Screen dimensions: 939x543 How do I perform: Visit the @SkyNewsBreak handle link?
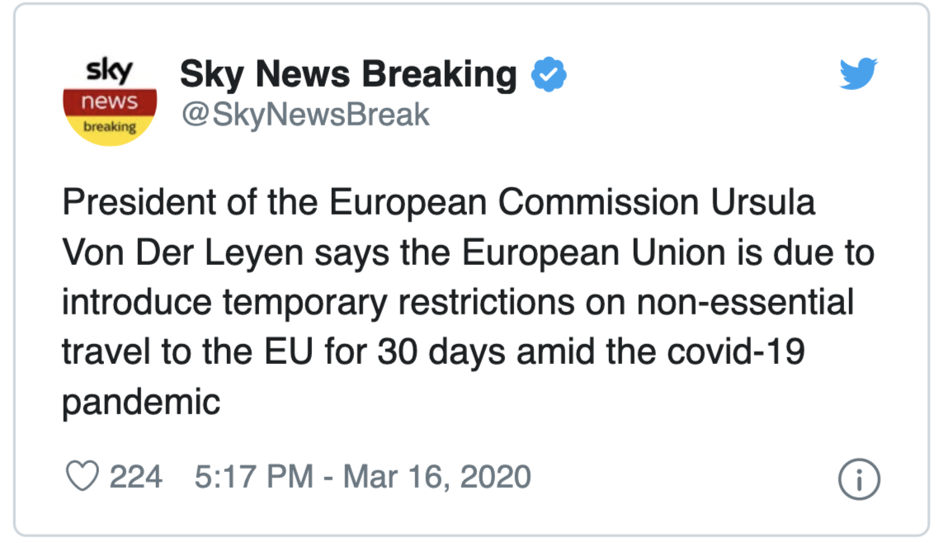pyautogui.click(x=305, y=115)
